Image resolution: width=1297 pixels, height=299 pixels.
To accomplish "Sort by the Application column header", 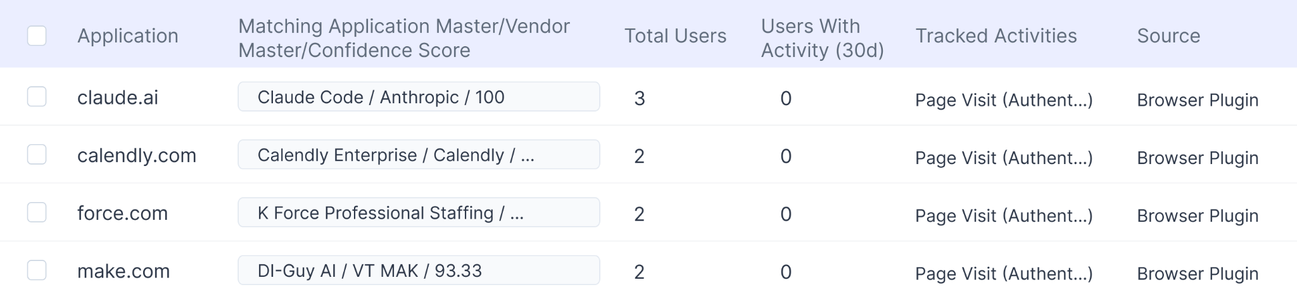I will pyautogui.click(x=128, y=36).
